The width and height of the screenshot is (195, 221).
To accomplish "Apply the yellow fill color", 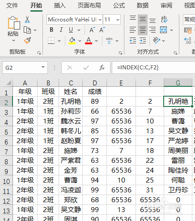I will (x=72, y=41).
